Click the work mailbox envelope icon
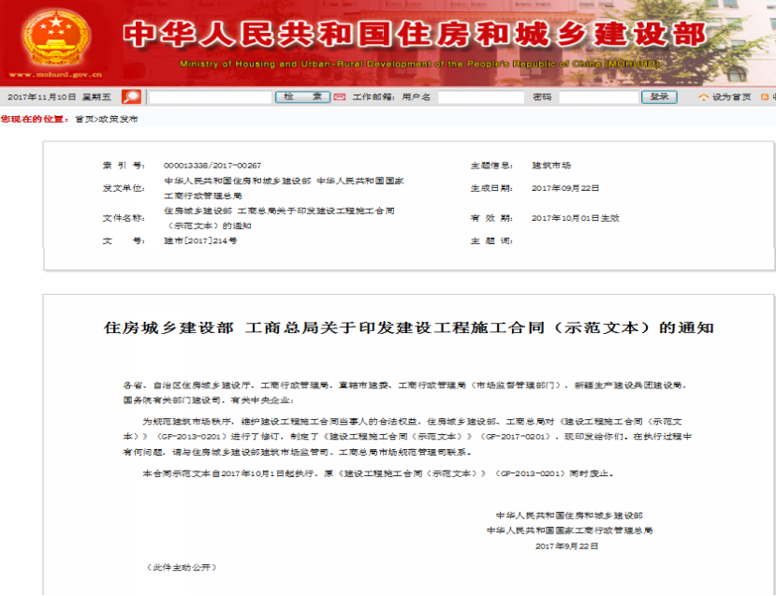Screen dimensions: 776x596 pyautogui.click(x=340, y=96)
